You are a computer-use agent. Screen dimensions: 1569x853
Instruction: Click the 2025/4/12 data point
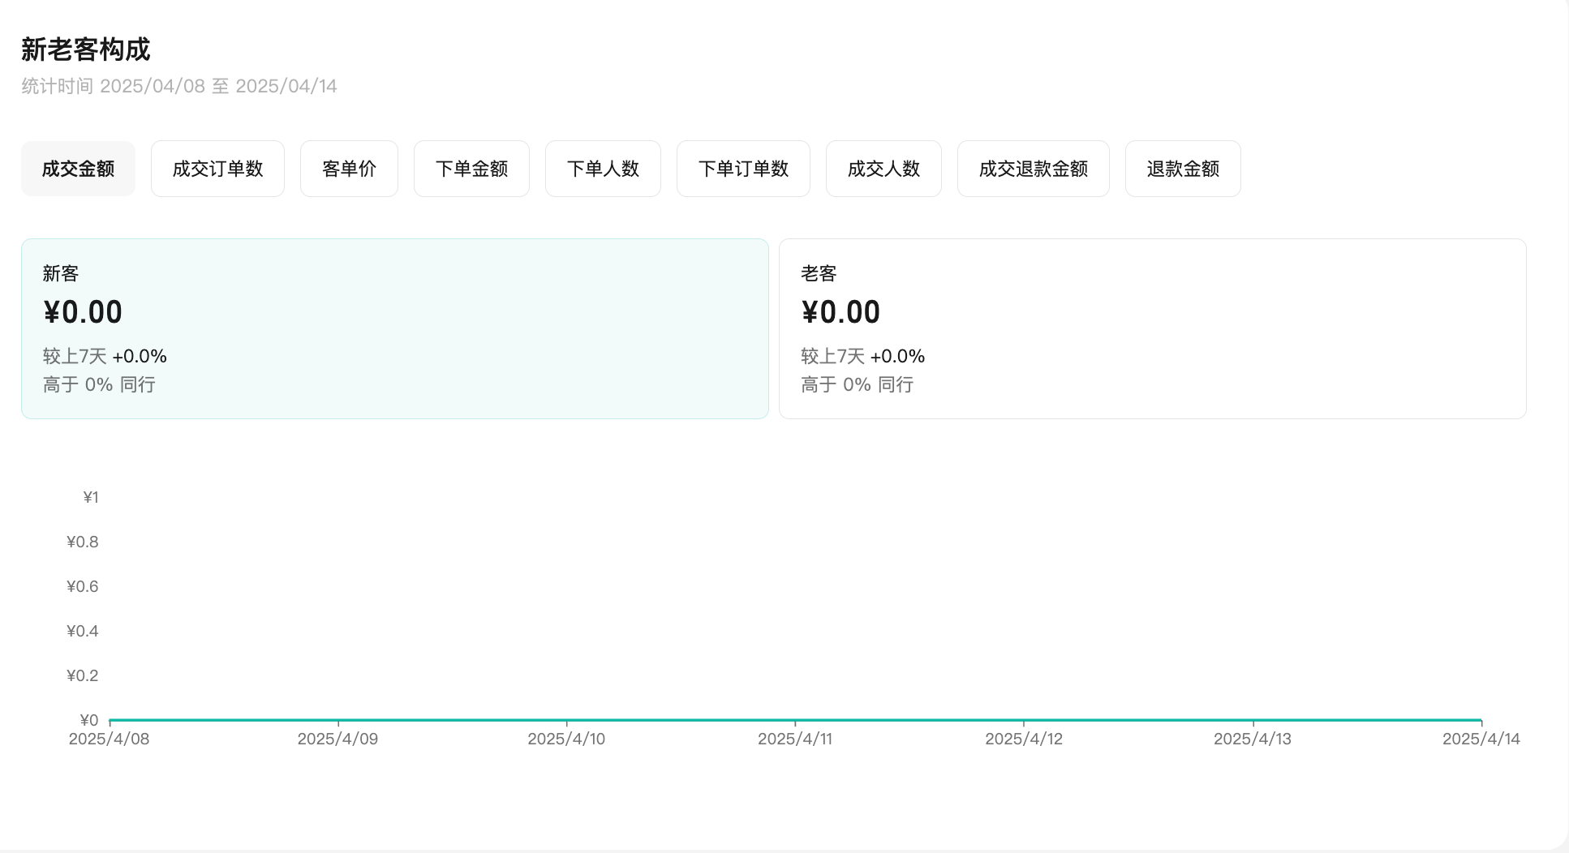point(1024,720)
